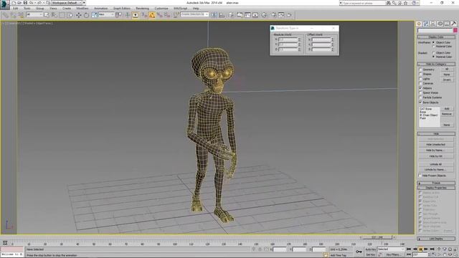Click the Add Time Tag icon
Viewport: 459px width, 258px height.
[x=326, y=255]
